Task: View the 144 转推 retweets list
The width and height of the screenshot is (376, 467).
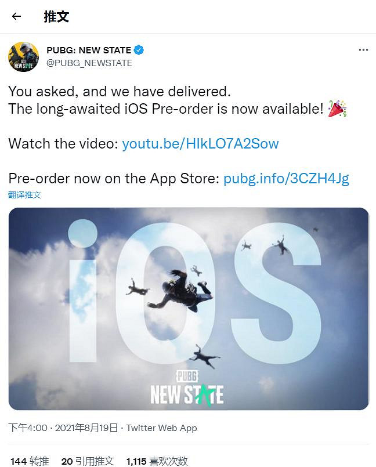Action: pos(30,461)
